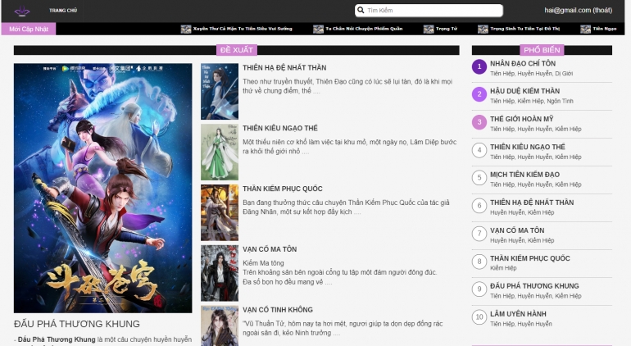This screenshot has height=346, width=631.
Task: Click genres under Nhân Đạo Chí Tôn
Action: (x=531, y=73)
